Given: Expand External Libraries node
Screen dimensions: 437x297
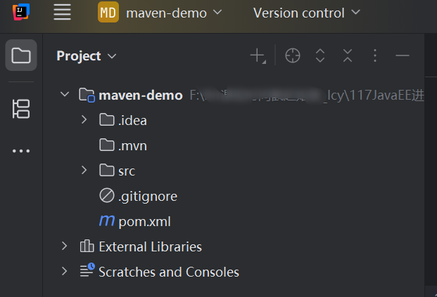Looking at the screenshot, I should [64, 246].
